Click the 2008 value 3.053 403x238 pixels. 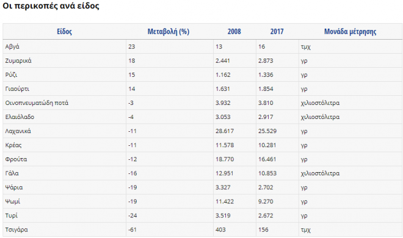click(x=223, y=117)
